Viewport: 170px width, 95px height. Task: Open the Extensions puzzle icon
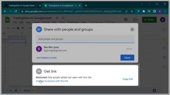click(144, 11)
